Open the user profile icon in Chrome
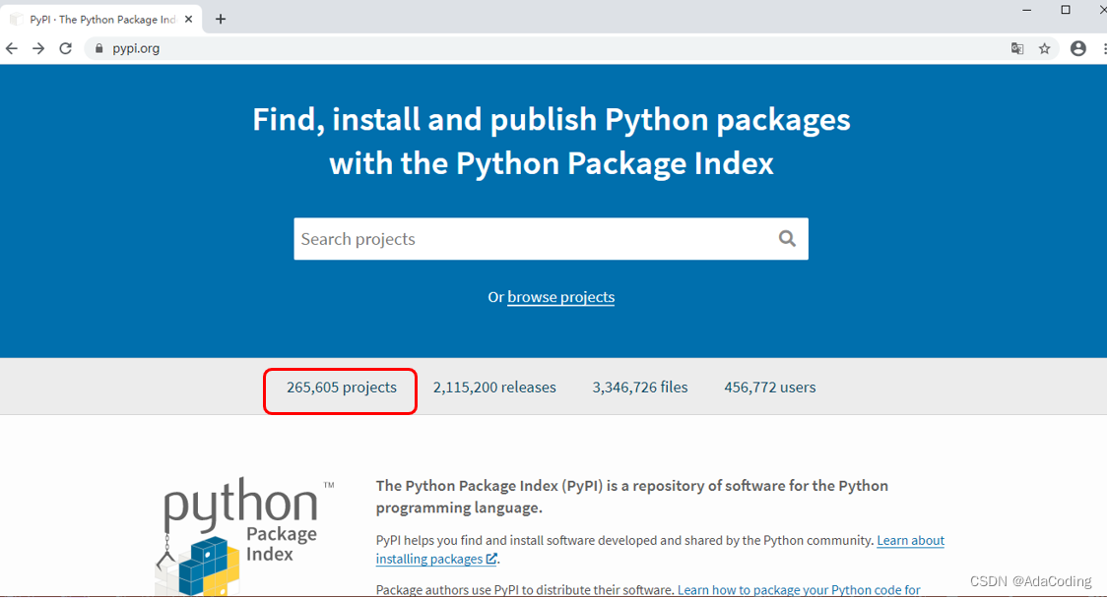 (x=1078, y=48)
